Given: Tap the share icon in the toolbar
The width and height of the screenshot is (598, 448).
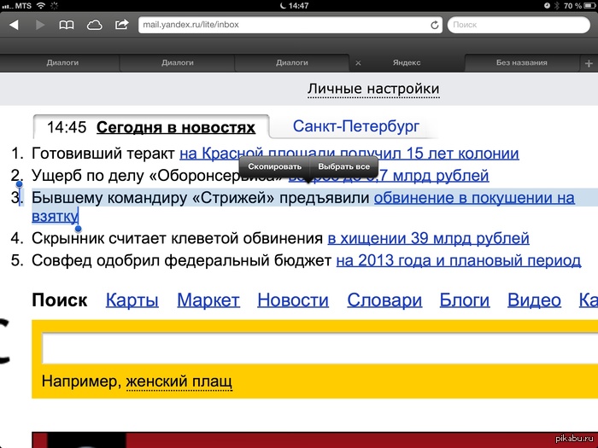Looking at the screenshot, I should (x=121, y=25).
